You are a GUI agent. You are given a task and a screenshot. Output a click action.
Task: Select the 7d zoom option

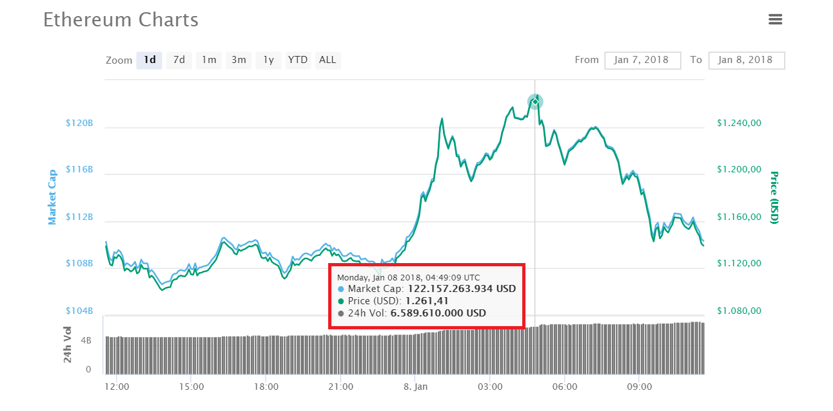179,60
